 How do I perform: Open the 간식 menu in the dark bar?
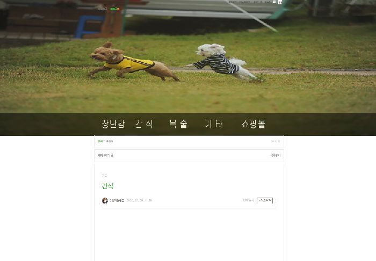pos(144,124)
